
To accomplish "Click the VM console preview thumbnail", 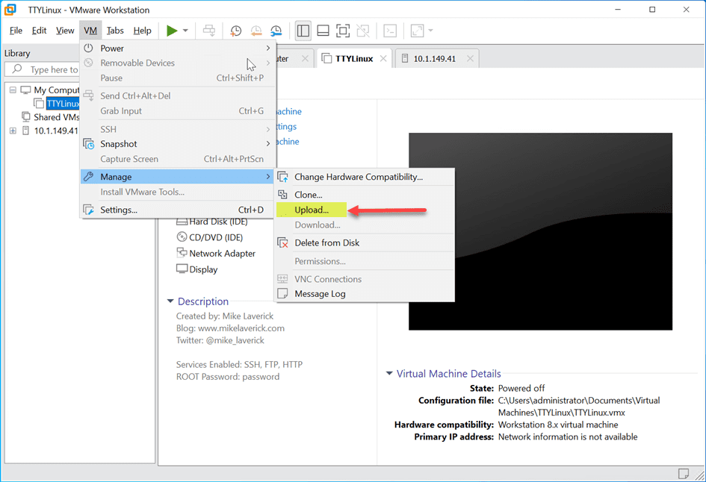I will coord(540,231).
